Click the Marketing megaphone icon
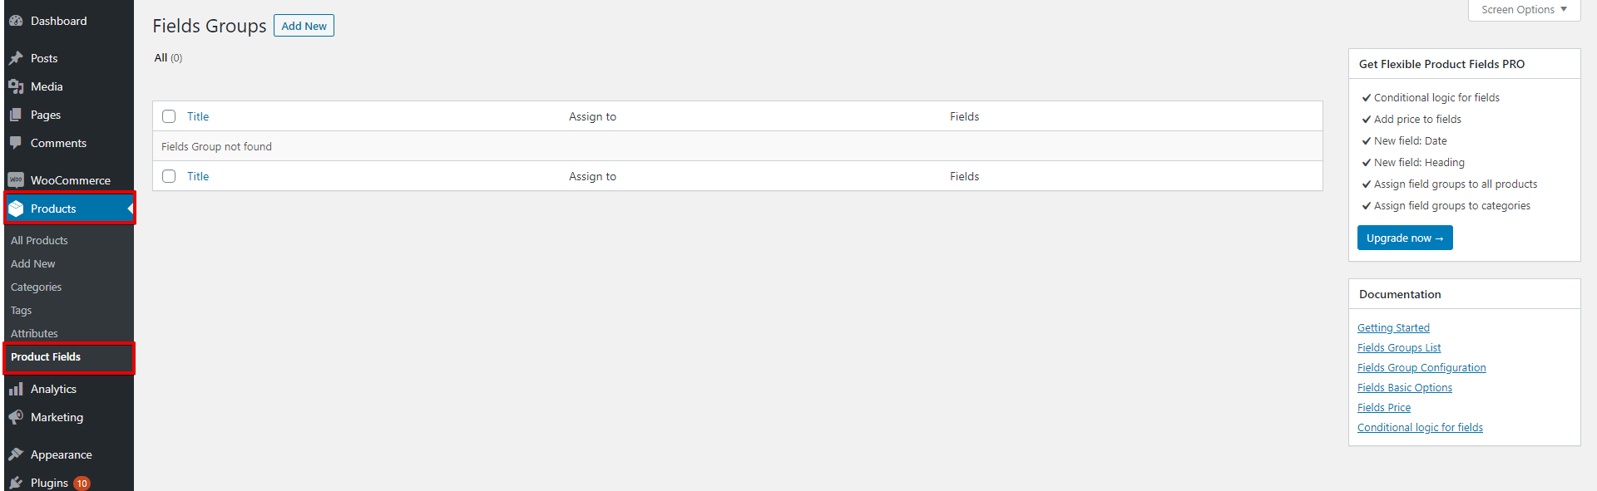Viewport: 1597px width, 491px height. pyautogui.click(x=16, y=417)
